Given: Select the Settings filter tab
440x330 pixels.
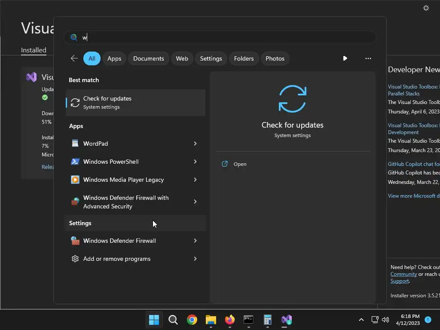Looking at the screenshot, I should (211, 58).
